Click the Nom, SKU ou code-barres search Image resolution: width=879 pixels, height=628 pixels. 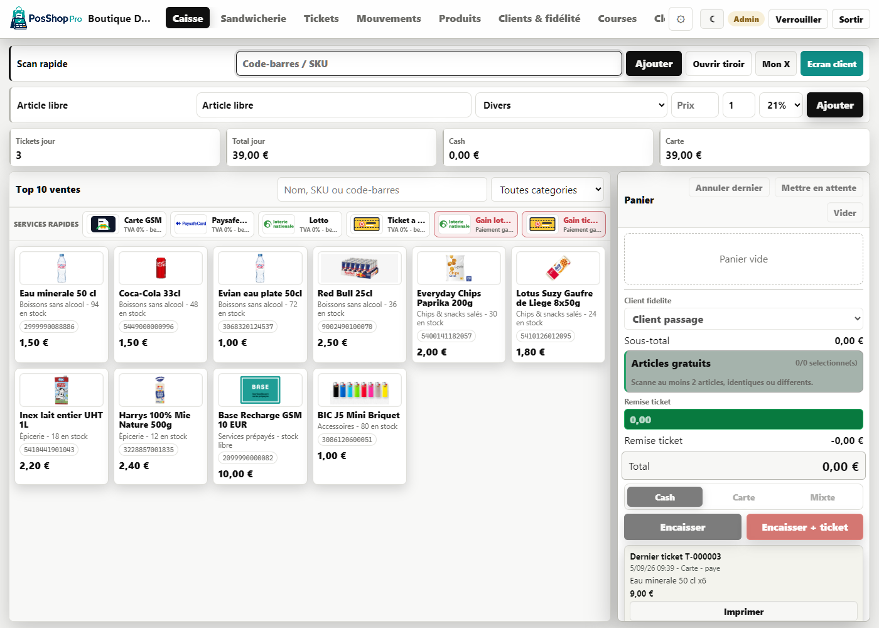pyautogui.click(x=382, y=190)
